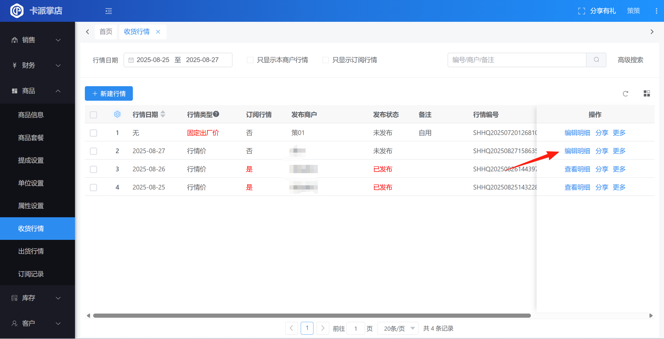
Task: Close the 收货行情 tab
Action: coord(158,32)
